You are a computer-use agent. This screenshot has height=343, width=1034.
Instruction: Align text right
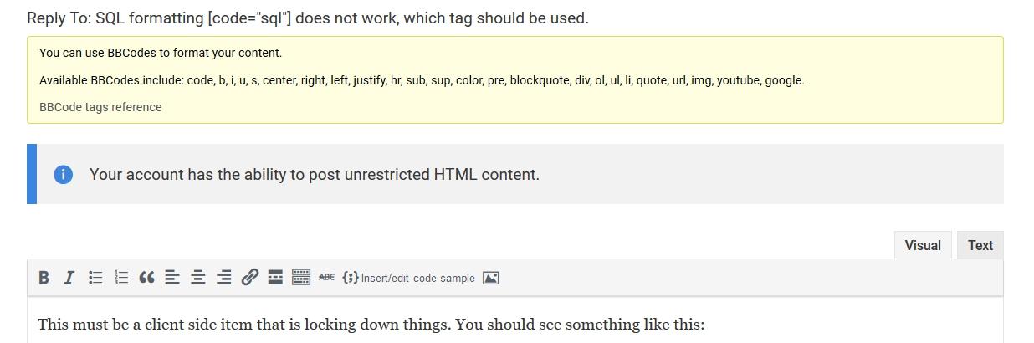click(x=223, y=278)
